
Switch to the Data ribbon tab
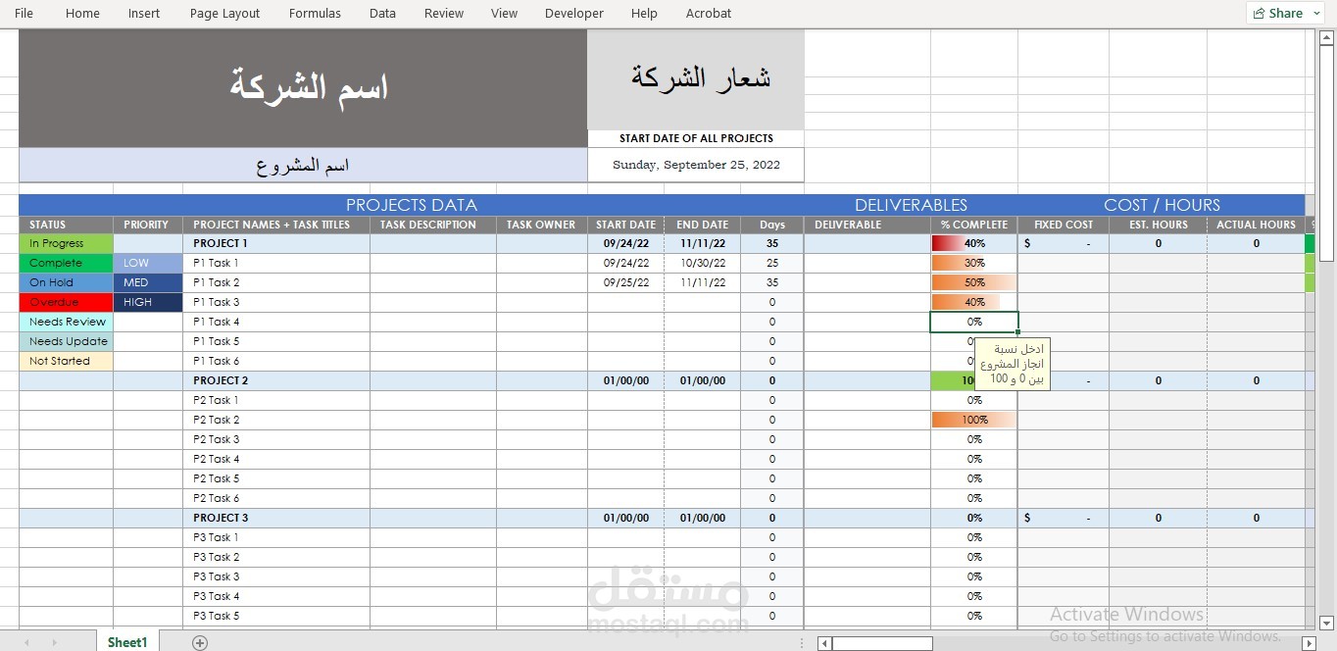pyautogui.click(x=382, y=13)
